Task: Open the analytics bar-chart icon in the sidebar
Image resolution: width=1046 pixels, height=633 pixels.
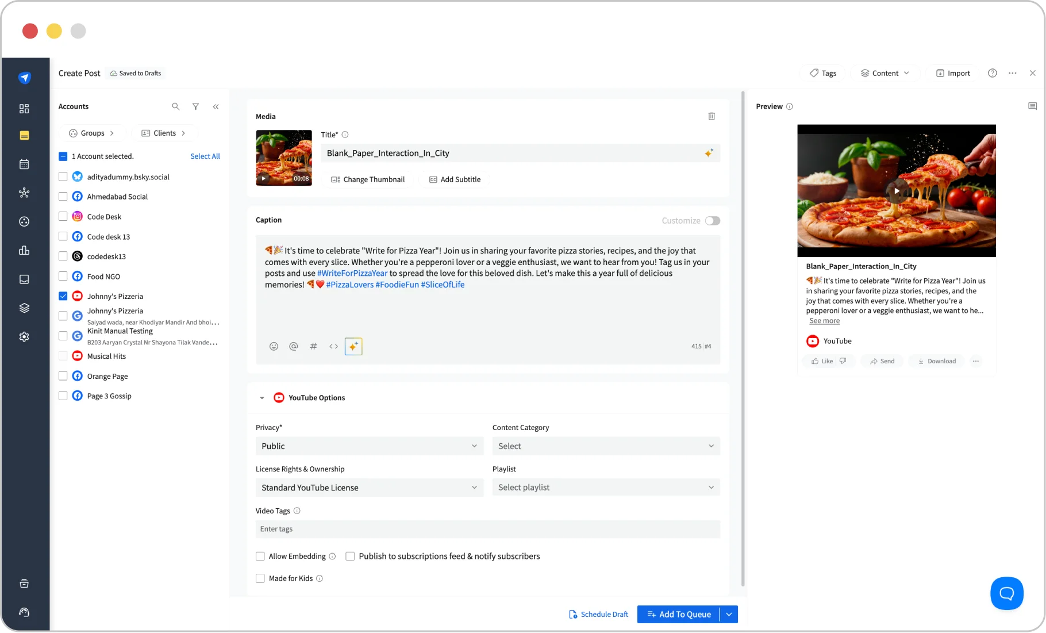Action: [x=24, y=250]
